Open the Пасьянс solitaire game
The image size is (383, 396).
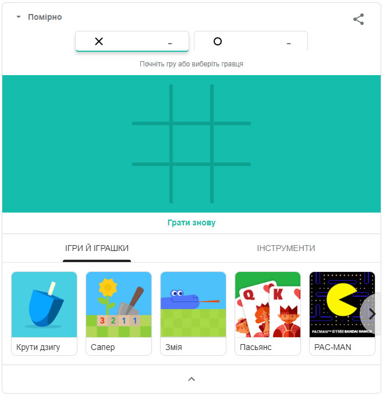click(x=268, y=313)
